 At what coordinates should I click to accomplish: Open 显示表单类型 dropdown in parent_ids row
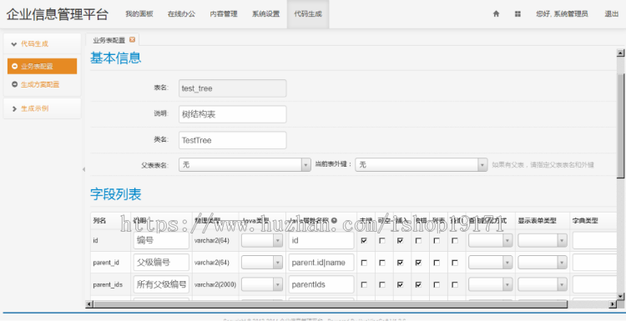click(x=543, y=284)
